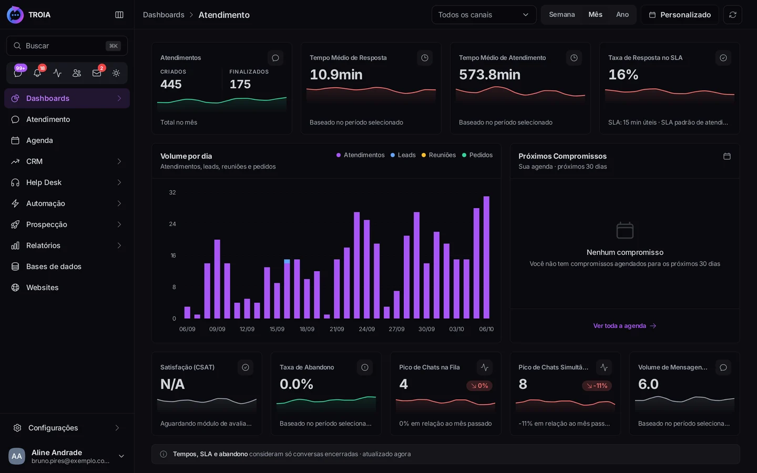Screen dimensions: 757x473
Task: Go to Dashboards breadcrumb link
Action: coord(163,15)
